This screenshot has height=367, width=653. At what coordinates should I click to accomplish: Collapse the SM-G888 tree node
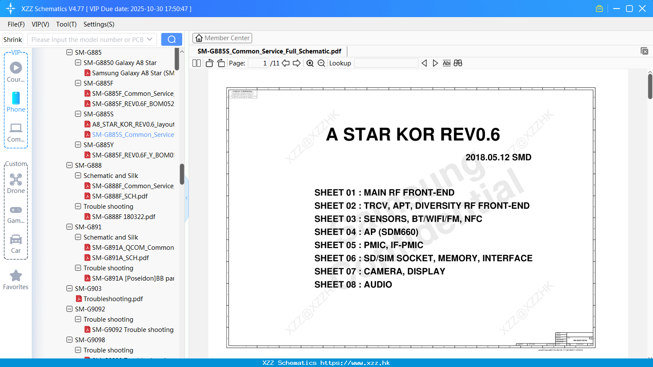[x=69, y=165]
